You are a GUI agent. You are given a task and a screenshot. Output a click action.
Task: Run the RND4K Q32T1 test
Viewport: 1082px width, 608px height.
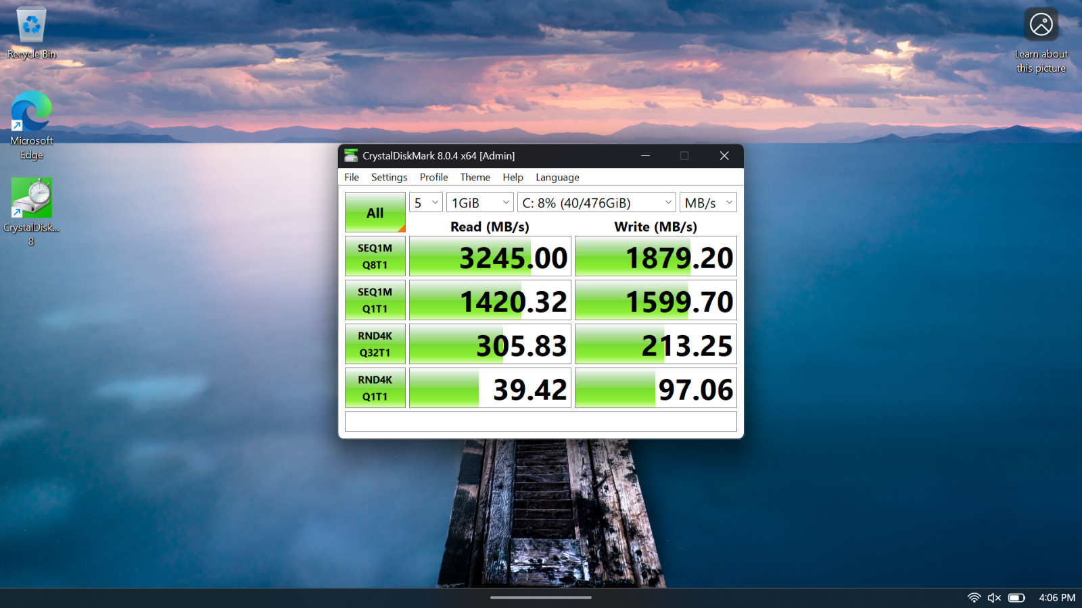(375, 344)
